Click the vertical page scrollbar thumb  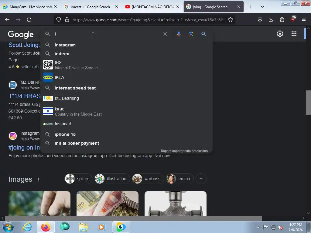pos(308,102)
